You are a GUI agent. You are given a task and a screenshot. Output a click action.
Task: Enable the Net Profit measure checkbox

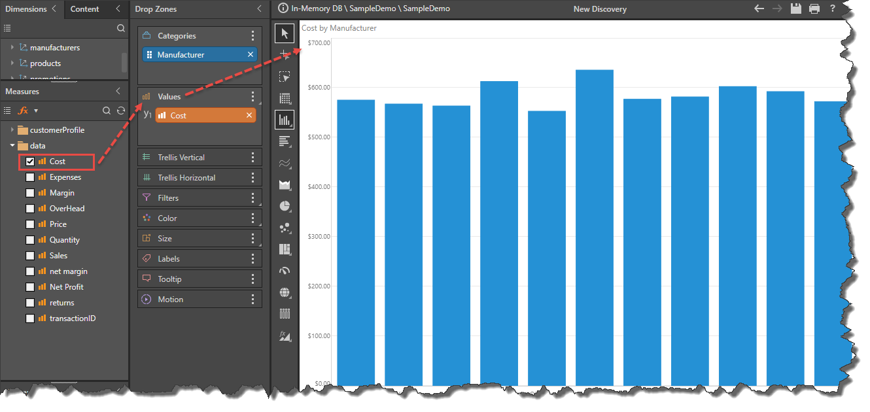pyautogui.click(x=30, y=287)
